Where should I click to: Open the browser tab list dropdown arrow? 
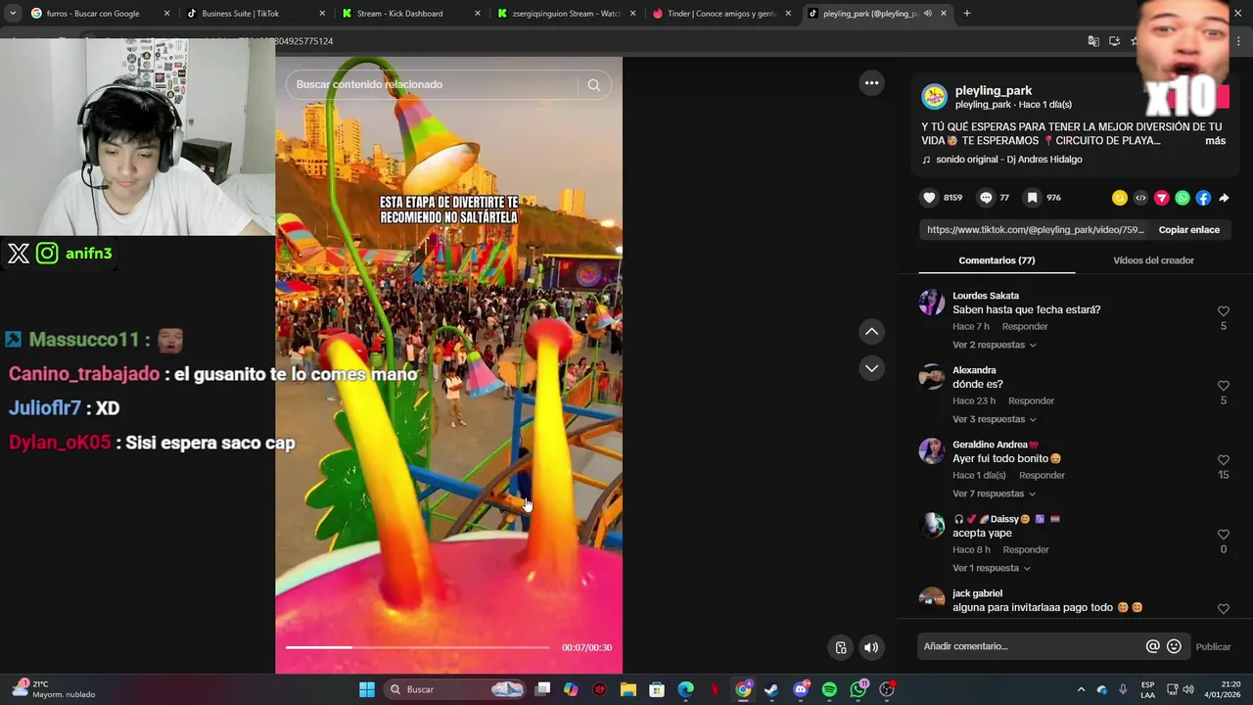[13, 13]
